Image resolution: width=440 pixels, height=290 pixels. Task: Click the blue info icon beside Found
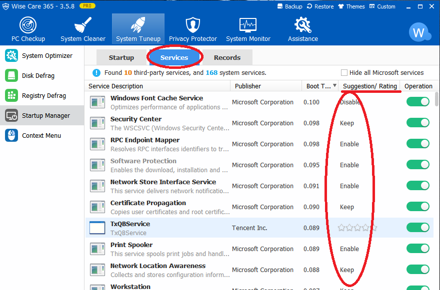[96, 73]
